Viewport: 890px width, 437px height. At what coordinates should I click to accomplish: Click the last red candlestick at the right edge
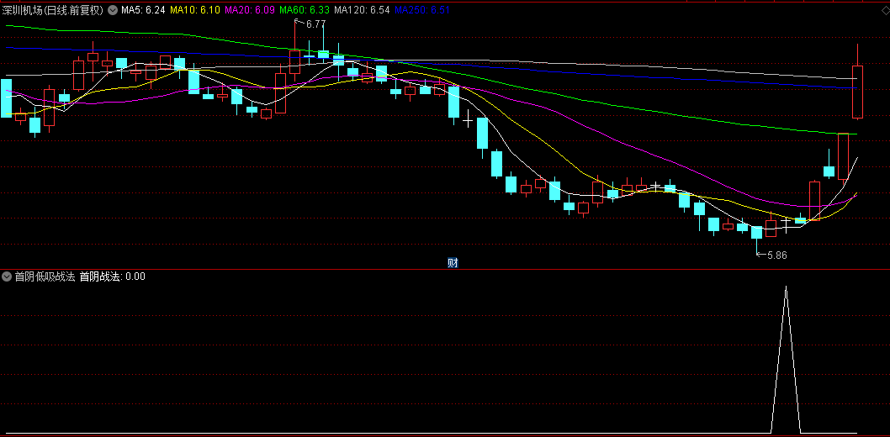pyautogui.click(x=857, y=92)
